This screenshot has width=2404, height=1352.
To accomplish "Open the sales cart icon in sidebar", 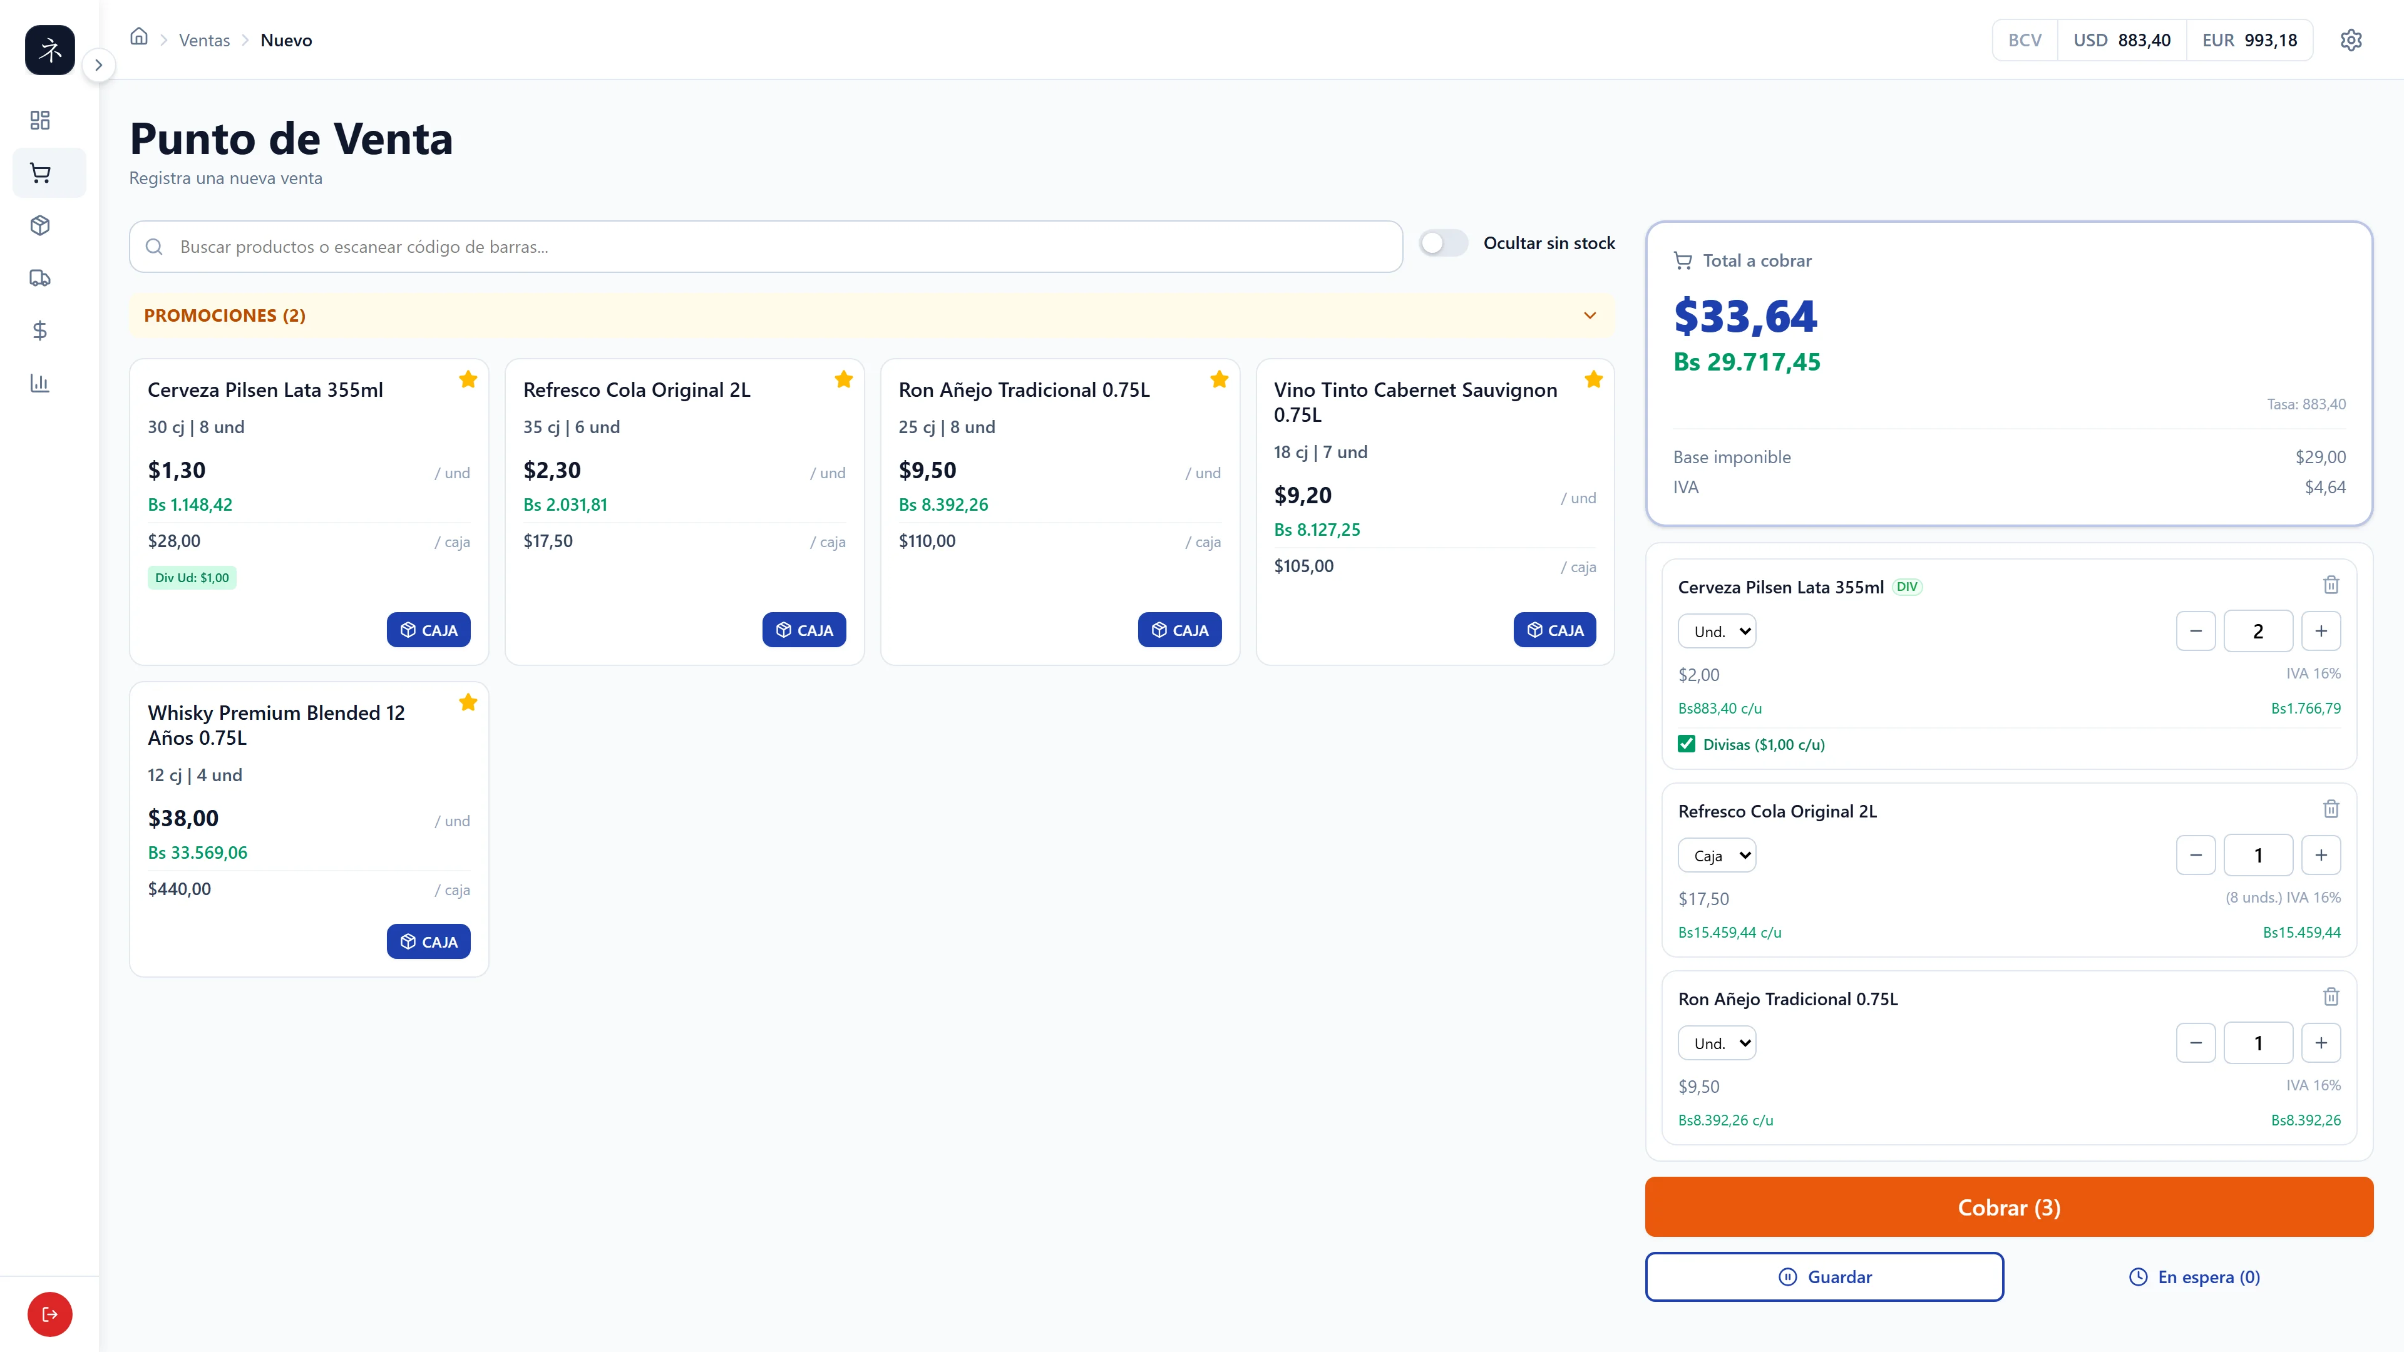I will [x=40, y=173].
